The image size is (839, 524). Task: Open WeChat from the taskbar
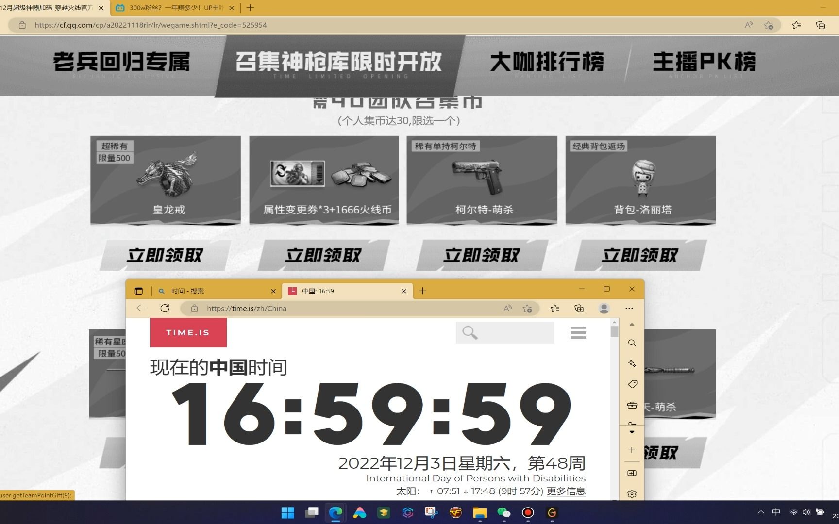(503, 513)
